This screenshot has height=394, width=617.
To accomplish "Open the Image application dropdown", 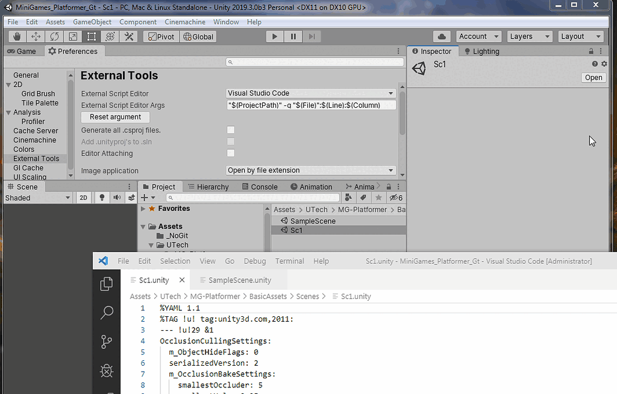I will (x=310, y=170).
